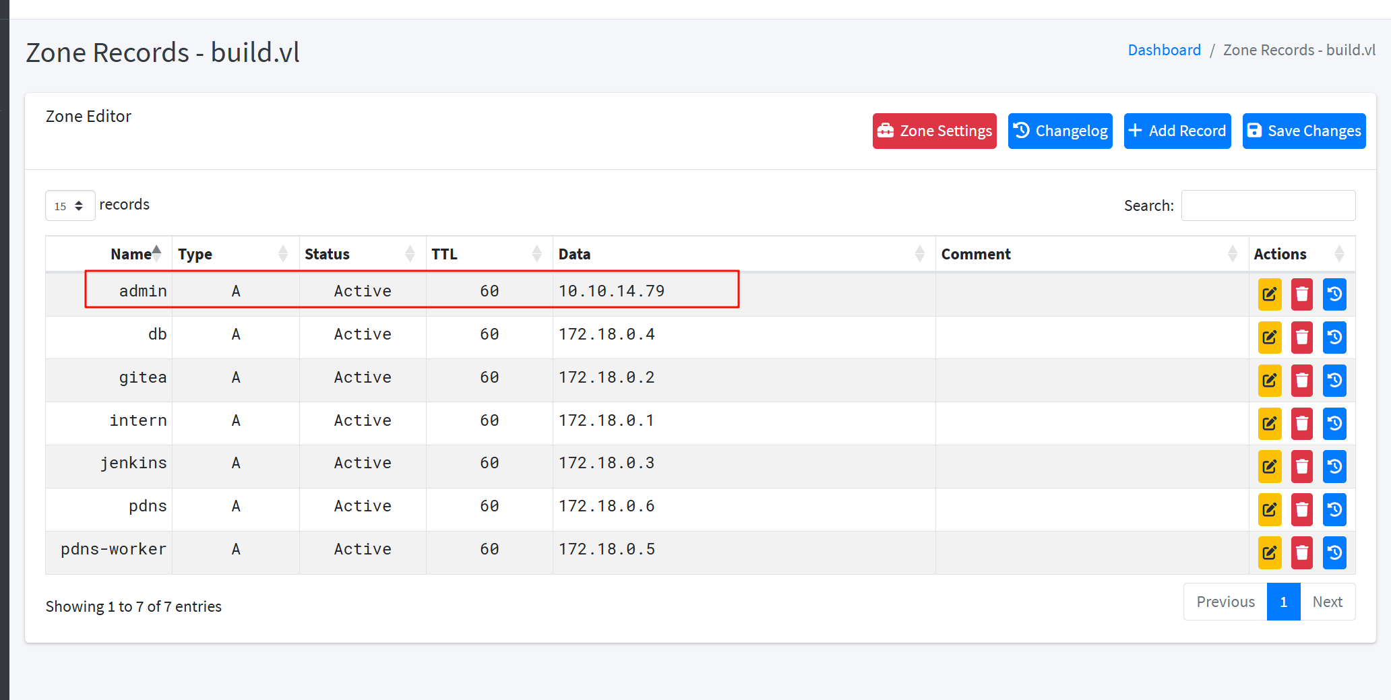Focus the Search input field
1391x700 pixels.
(x=1268, y=205)
